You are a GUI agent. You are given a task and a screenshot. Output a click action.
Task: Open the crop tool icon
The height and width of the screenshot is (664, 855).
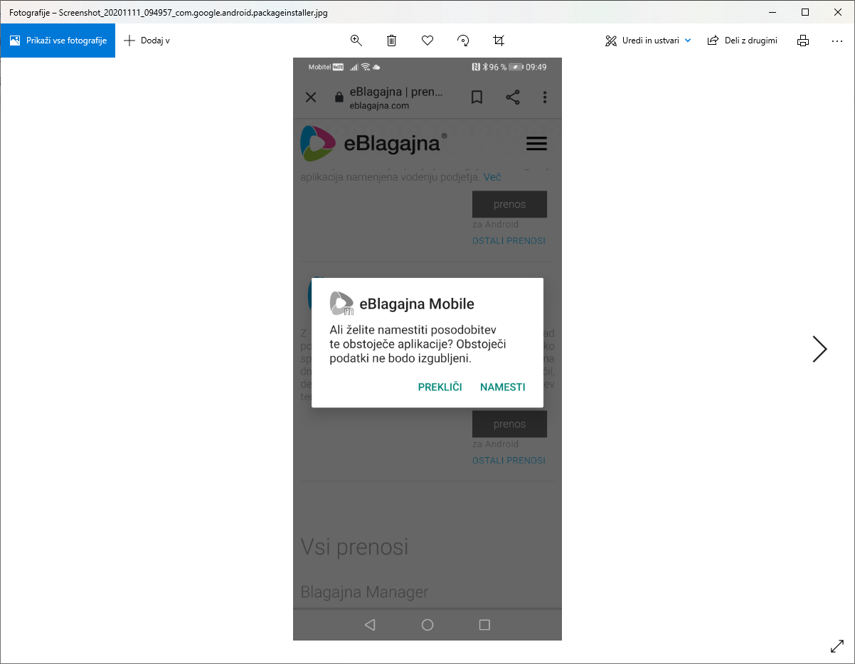[499, 41]
